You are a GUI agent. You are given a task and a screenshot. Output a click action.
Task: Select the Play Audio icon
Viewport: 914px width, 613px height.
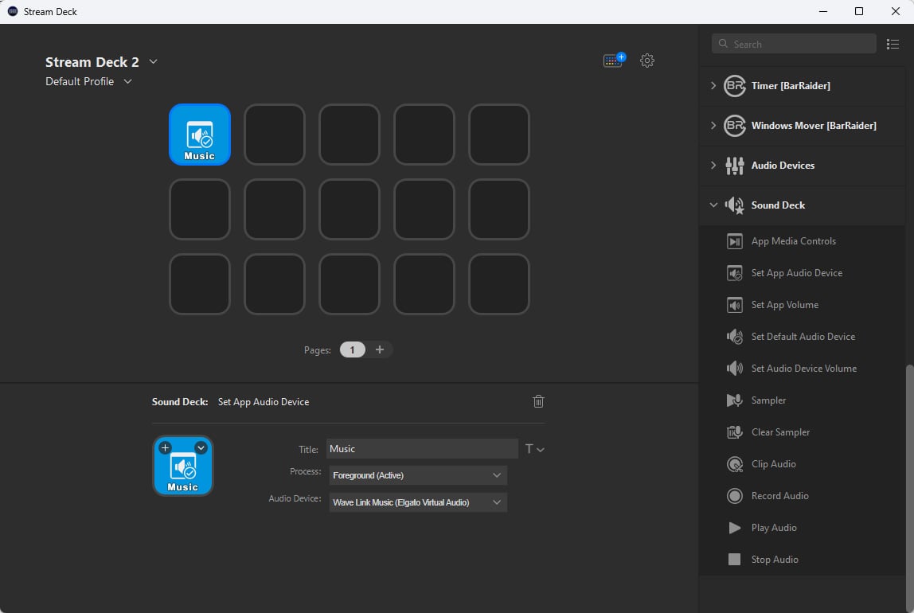point(734,527)
